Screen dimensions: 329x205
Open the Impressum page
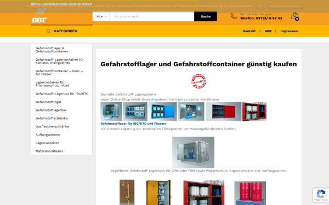(x=289, y=31)
